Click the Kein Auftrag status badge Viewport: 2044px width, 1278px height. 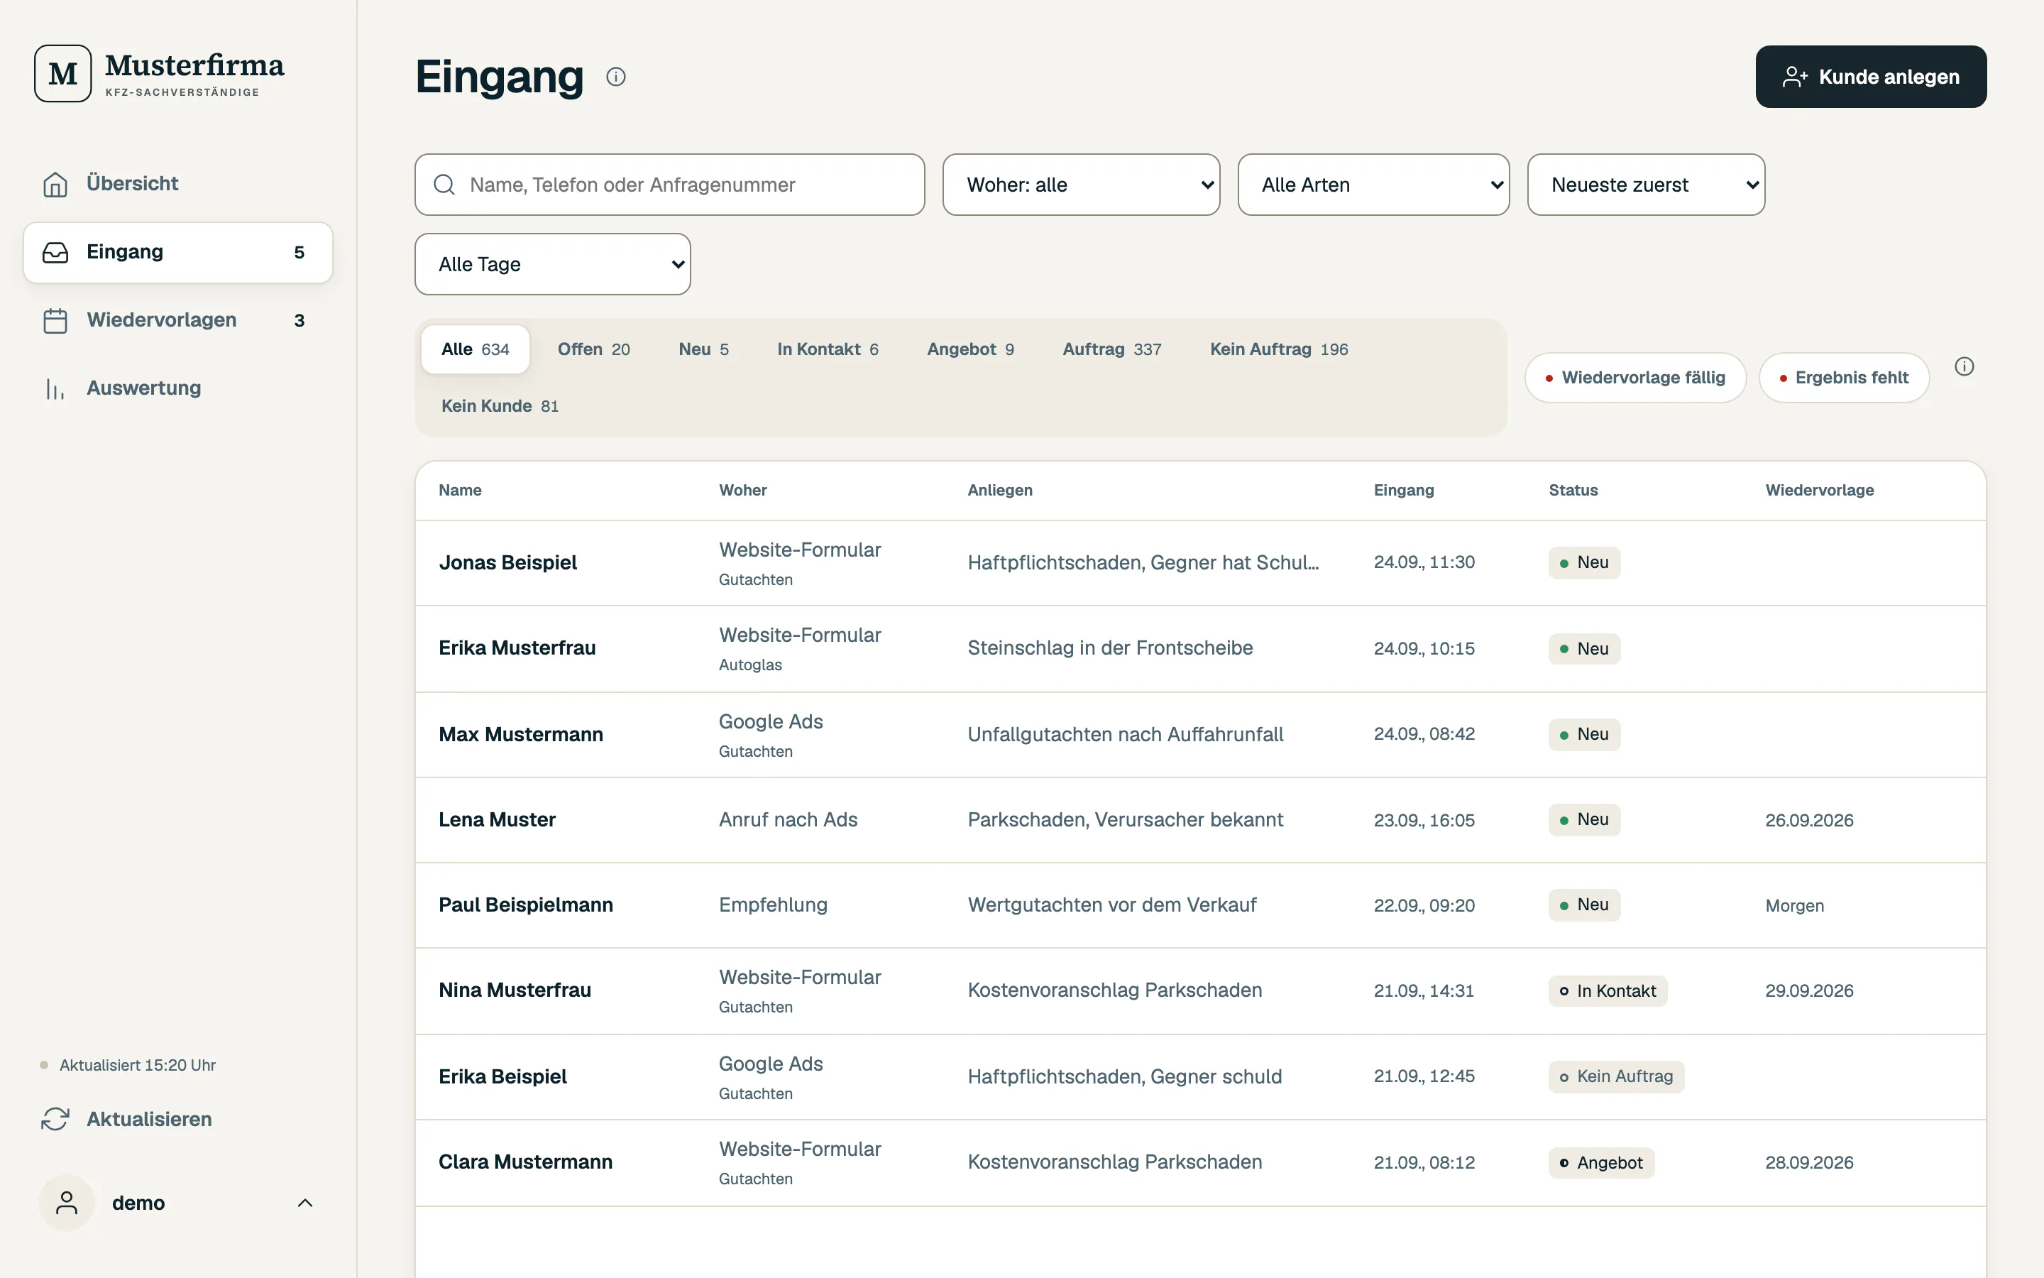(1616, 1077)
